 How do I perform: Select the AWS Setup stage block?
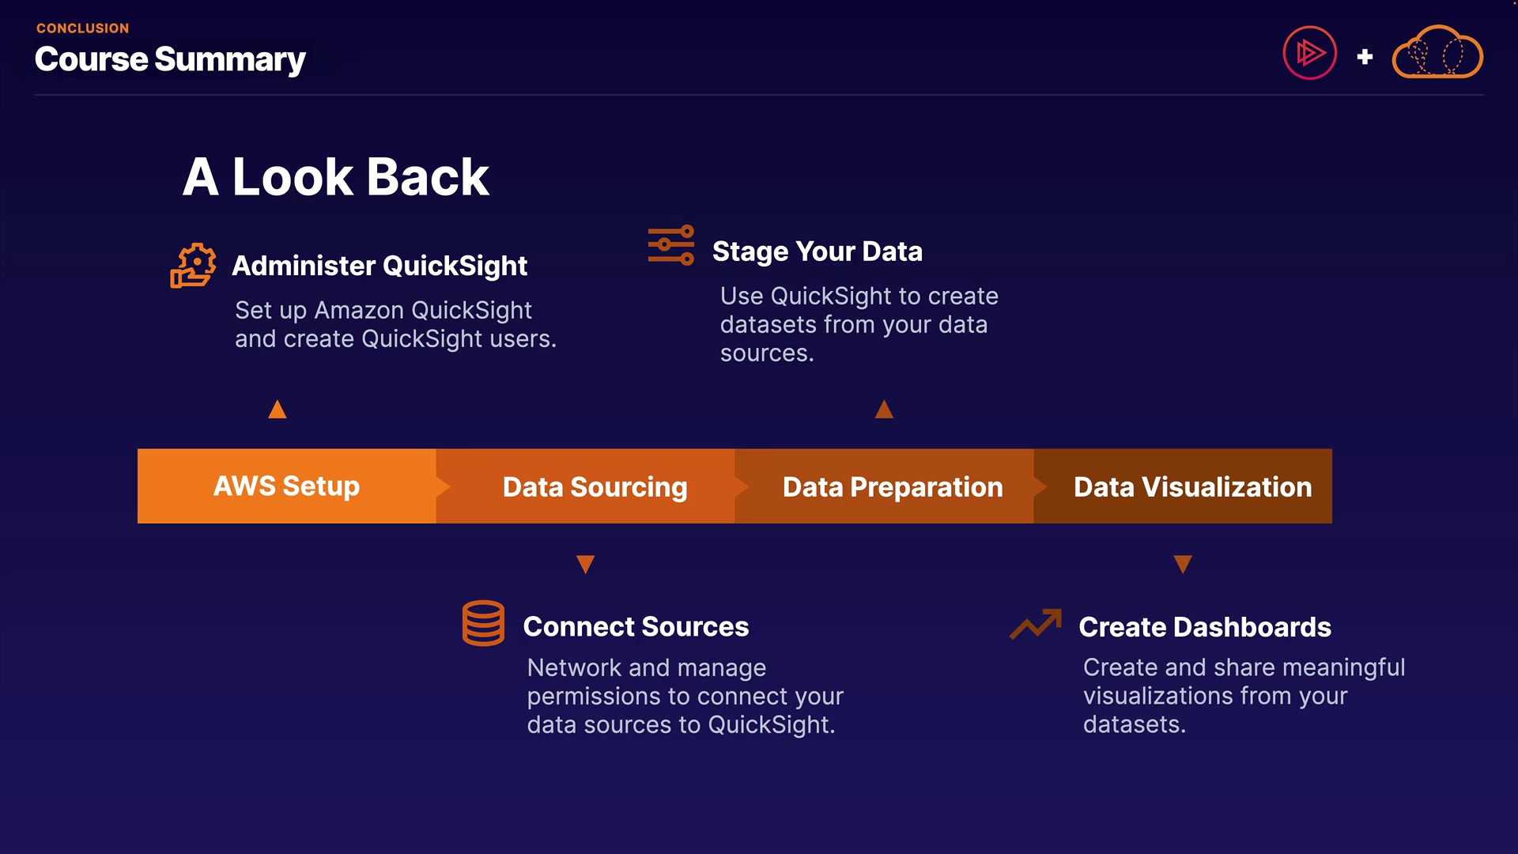[x=286, y=486]
